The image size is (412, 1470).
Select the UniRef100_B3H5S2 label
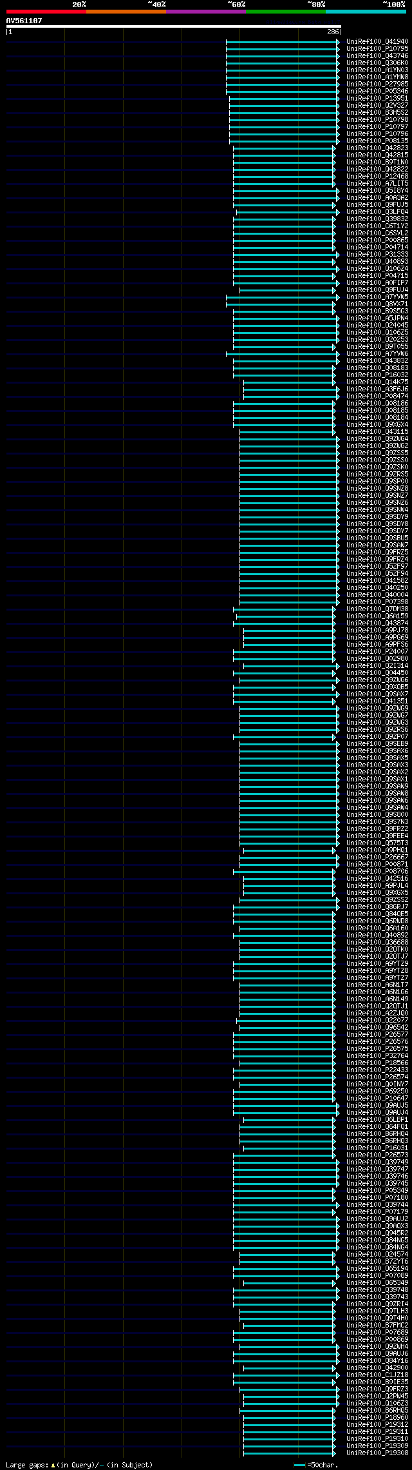(x=377, y=112)
